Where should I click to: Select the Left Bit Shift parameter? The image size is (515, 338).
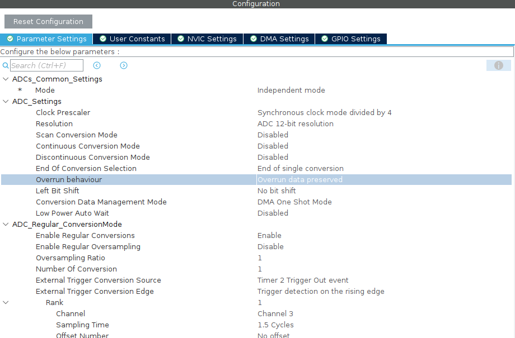[58, 191]
